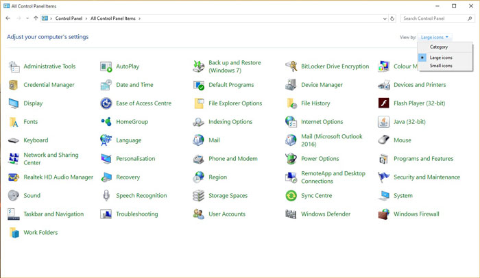Open the Security and Maintenance link

click(427, 177)
